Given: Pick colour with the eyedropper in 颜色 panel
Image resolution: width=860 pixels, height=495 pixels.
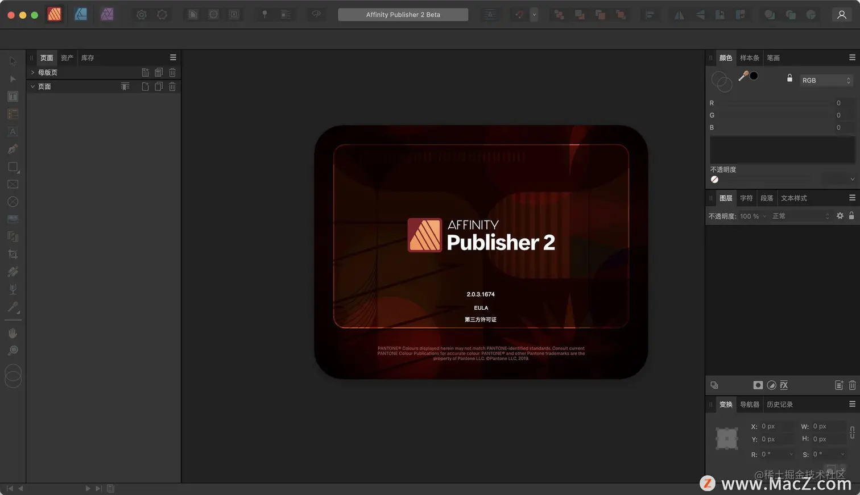Looking at the screenshot, I should tap(743, 76).
